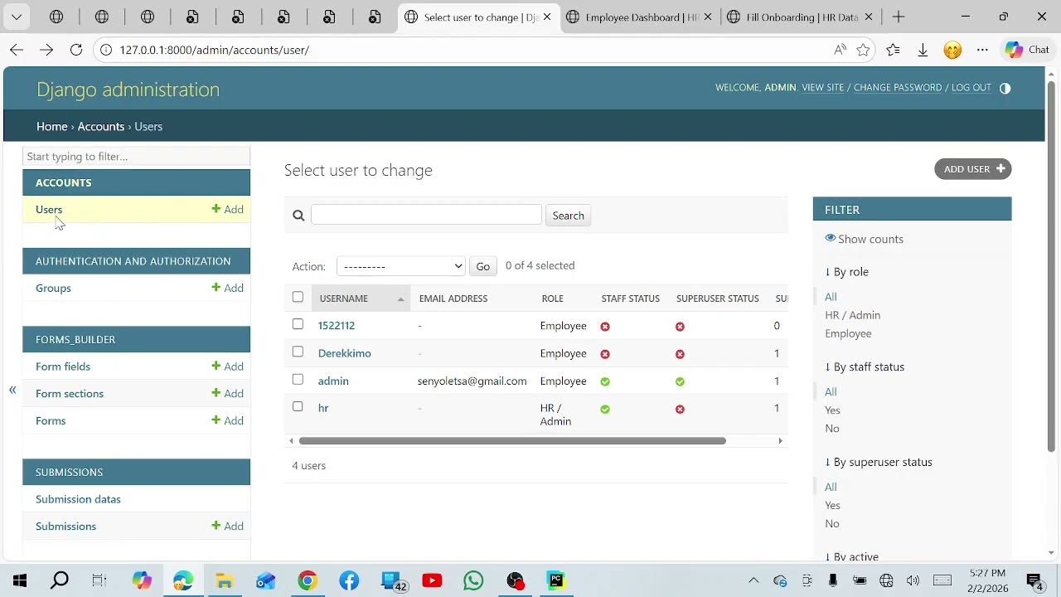Click the plus Add link next to Groups
The image size is (1061, 597).
(228, 288)
